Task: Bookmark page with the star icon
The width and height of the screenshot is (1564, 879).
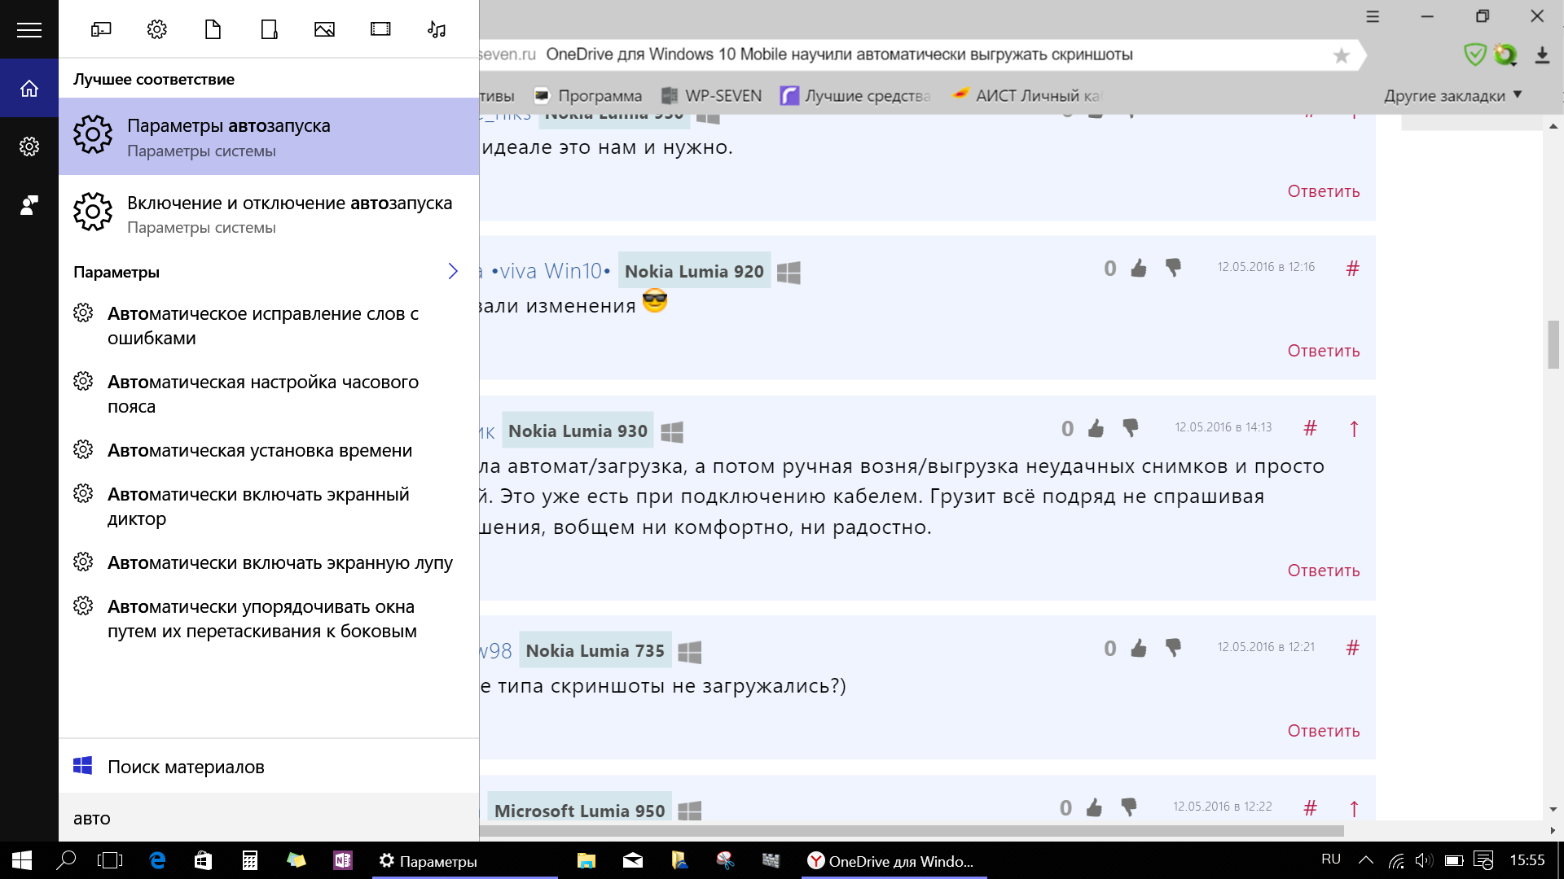Action: (1341, 55)
